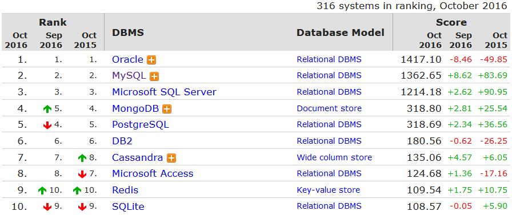Follow Relational DBMS link in SQL Server row
The image size is (512, 215).
pos(329,92)
